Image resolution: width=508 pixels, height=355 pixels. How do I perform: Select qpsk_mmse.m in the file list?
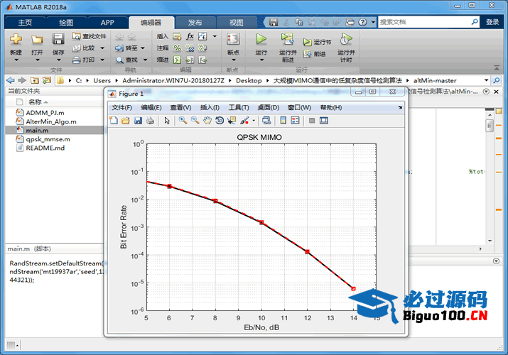[48, 139]
